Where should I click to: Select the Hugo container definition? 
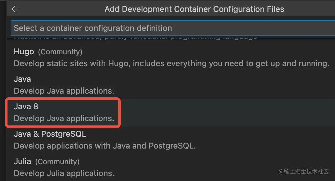click(24, 52)
